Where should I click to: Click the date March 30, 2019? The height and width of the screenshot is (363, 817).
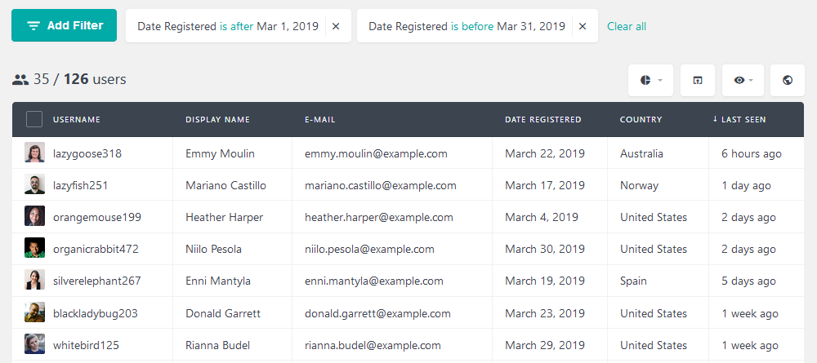coord(544,249)
